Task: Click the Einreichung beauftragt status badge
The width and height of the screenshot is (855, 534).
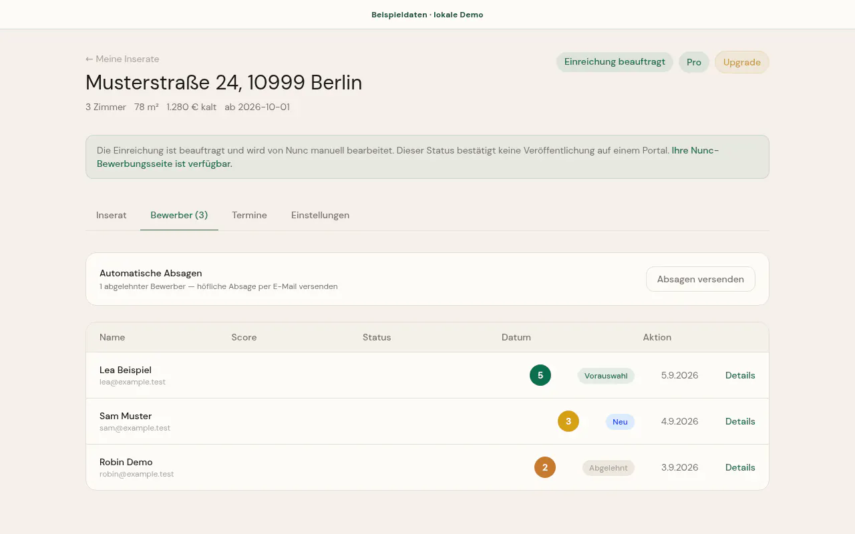Action: pyautogui.click(x=615, y=62)
